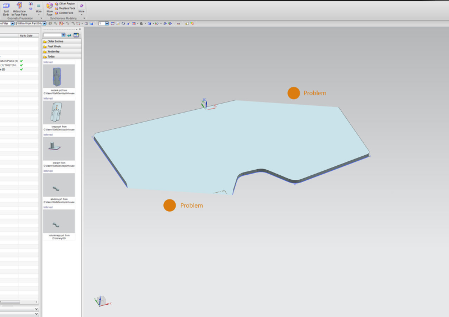The width and height of the screenshot is (449, 317).
Task: Open Synchronous Modeling group options arrow
Action: click(84, 18)
